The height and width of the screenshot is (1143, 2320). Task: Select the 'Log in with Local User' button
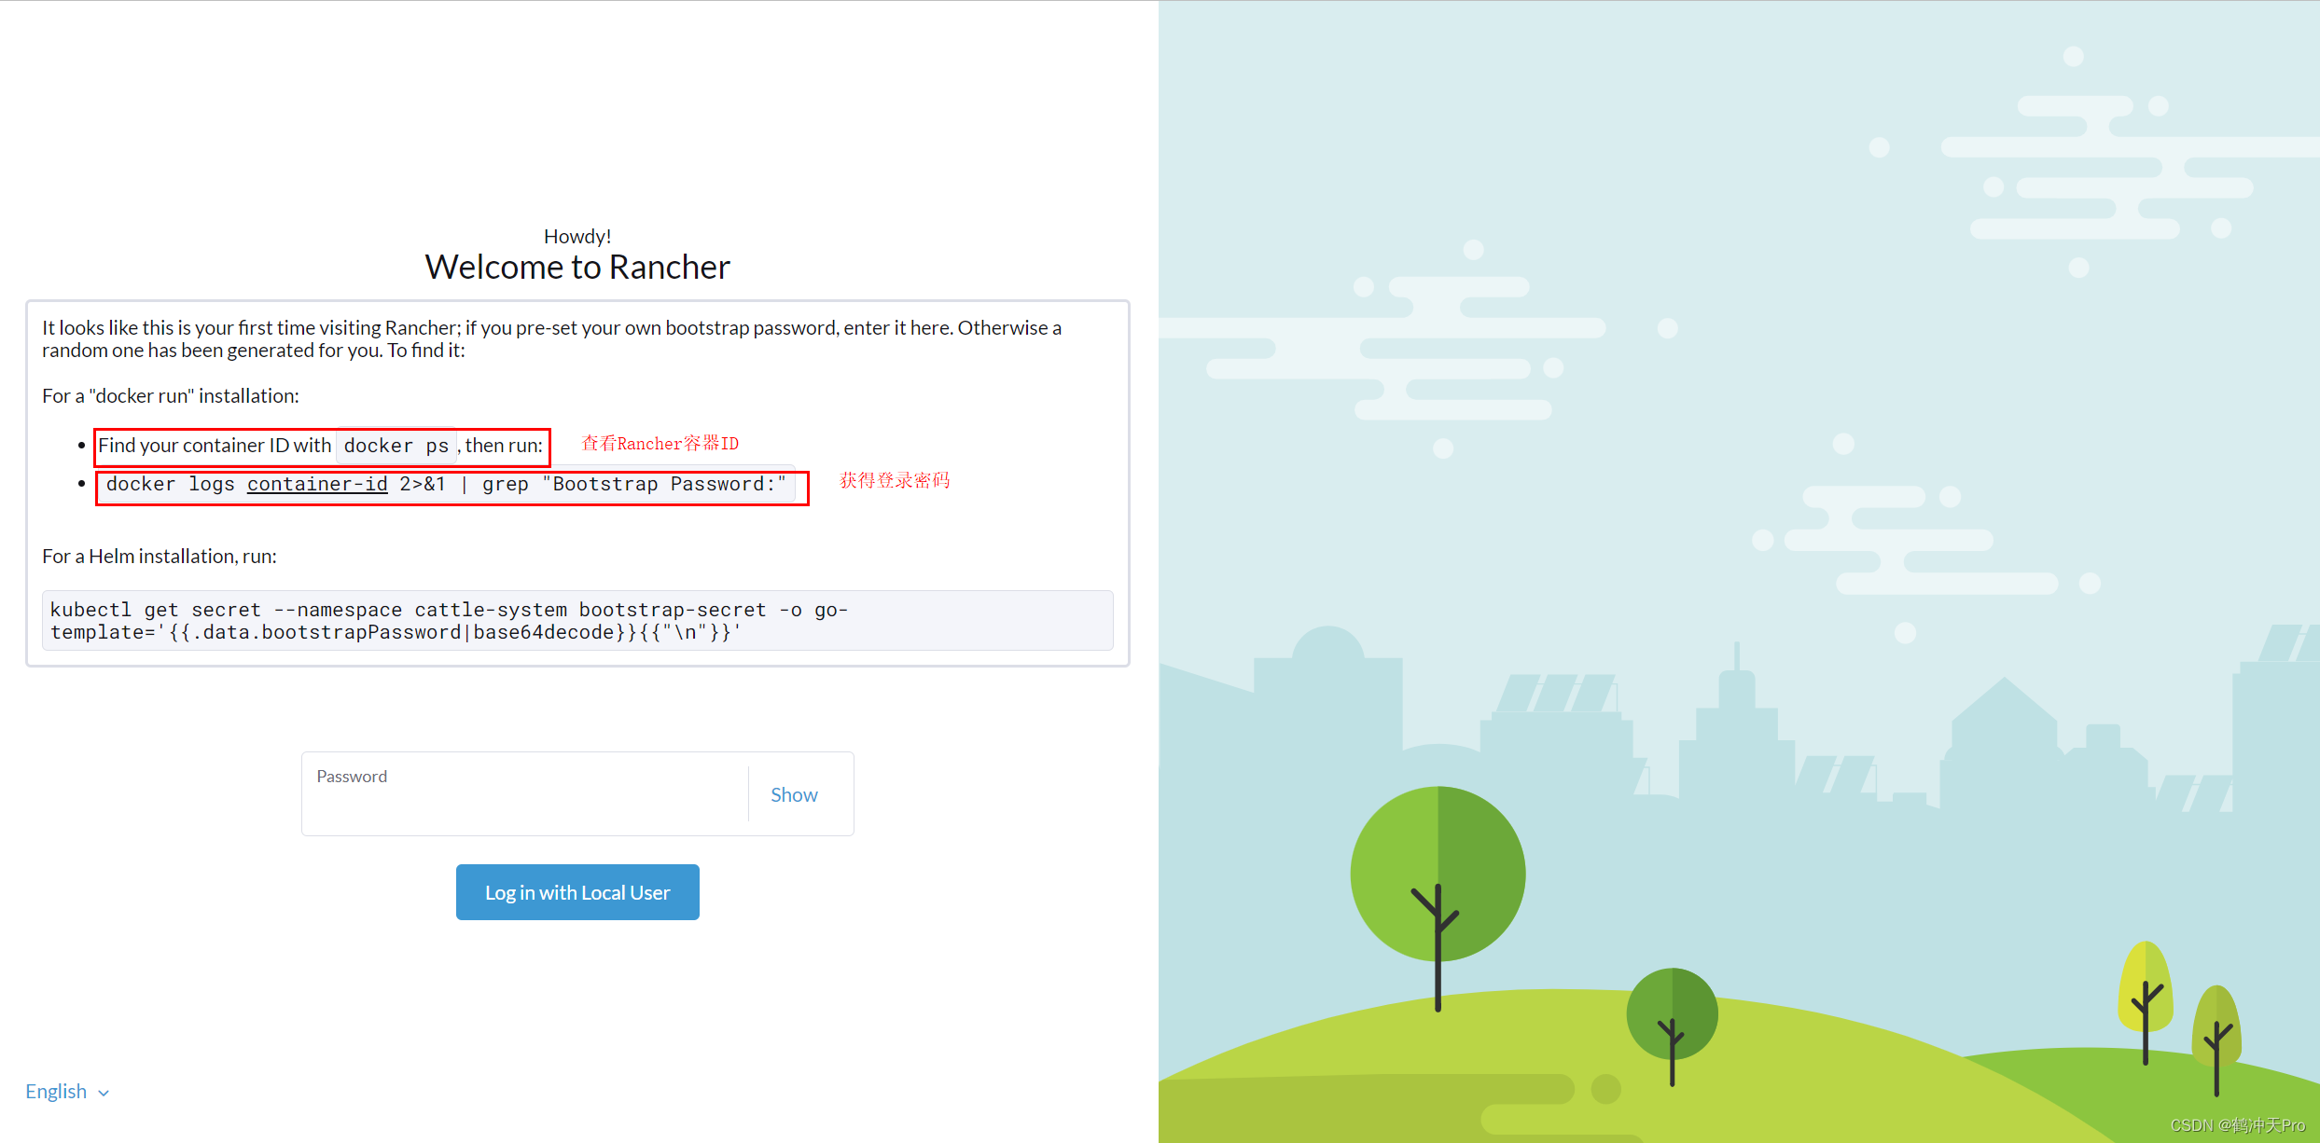[x=577, y=891]
